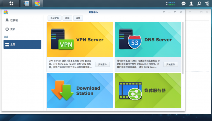Open the notifications chat bubble icon
The width and height of the screenshot is (212, 121).
[183, 3]
